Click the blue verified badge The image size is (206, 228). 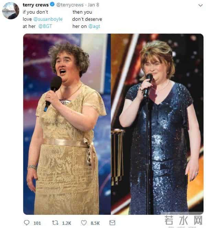[52, 4]
